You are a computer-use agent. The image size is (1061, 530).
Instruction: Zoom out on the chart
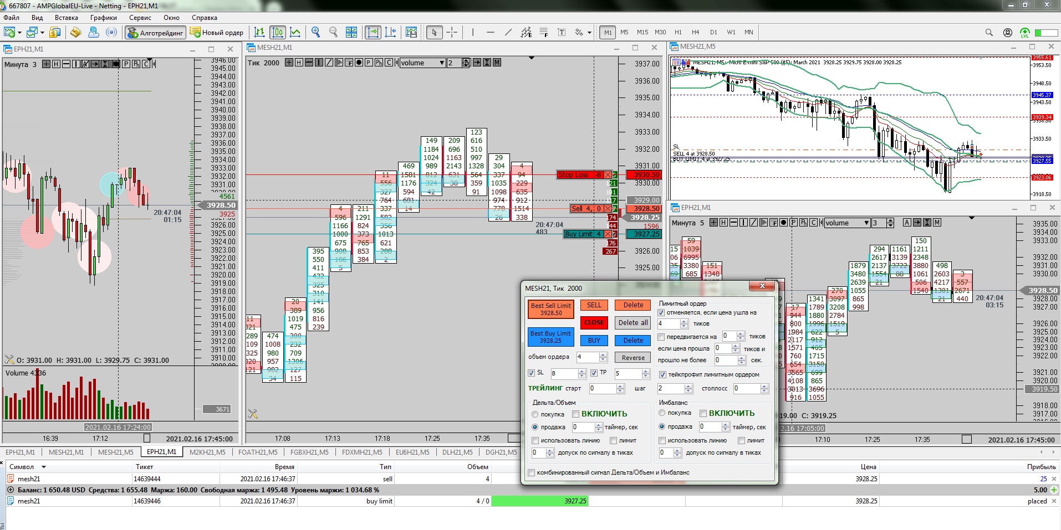click(333, 33)
